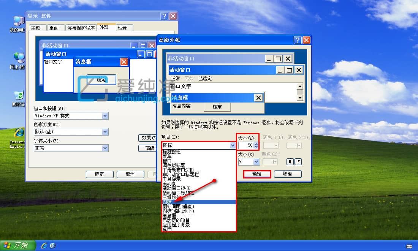Click maximize button on preview 活动窗口 title
418x251 pixels.
[289, 70]
